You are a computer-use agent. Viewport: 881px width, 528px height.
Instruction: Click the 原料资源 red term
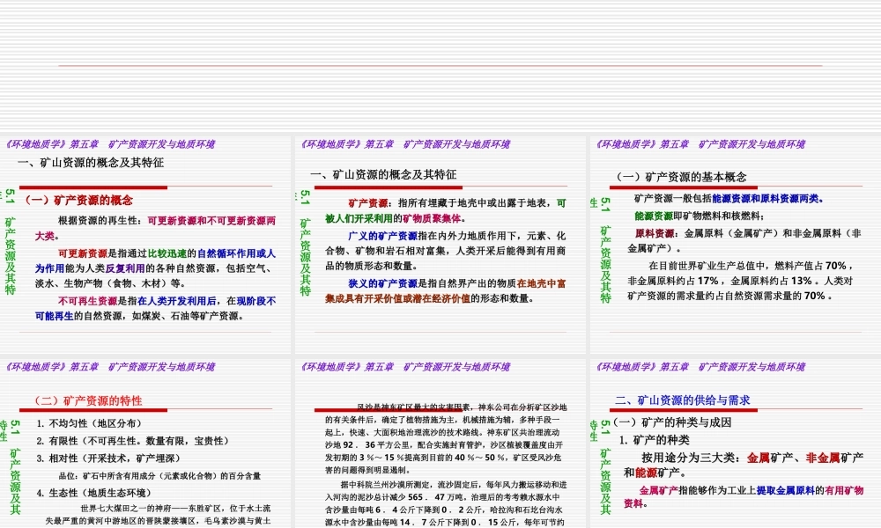[657, 234]
